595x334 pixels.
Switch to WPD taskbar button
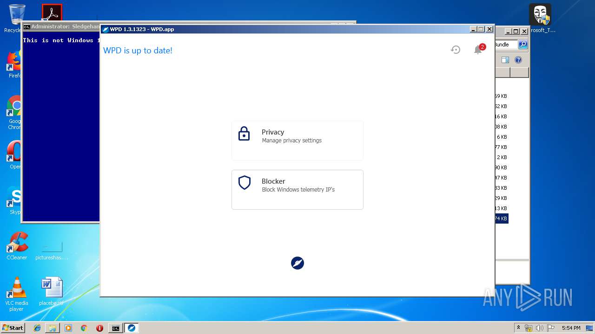132,328
